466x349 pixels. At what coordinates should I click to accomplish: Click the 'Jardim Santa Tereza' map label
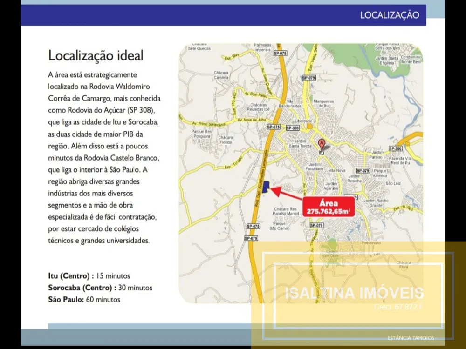click(x=300, y=144)
